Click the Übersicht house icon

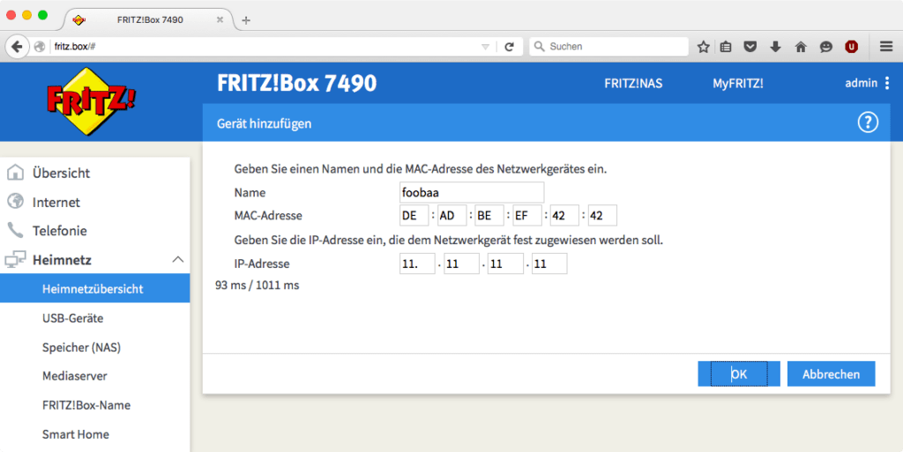point(16,172)
